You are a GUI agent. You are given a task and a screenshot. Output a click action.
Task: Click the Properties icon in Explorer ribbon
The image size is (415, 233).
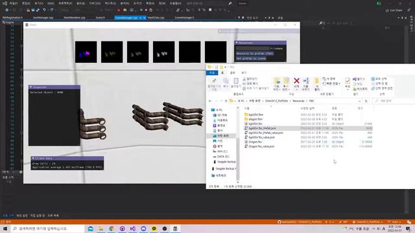[x=348, y=80]
